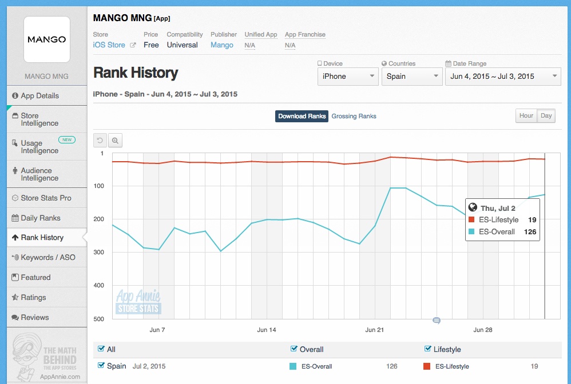Open the Reviews page

pos(46,317)
